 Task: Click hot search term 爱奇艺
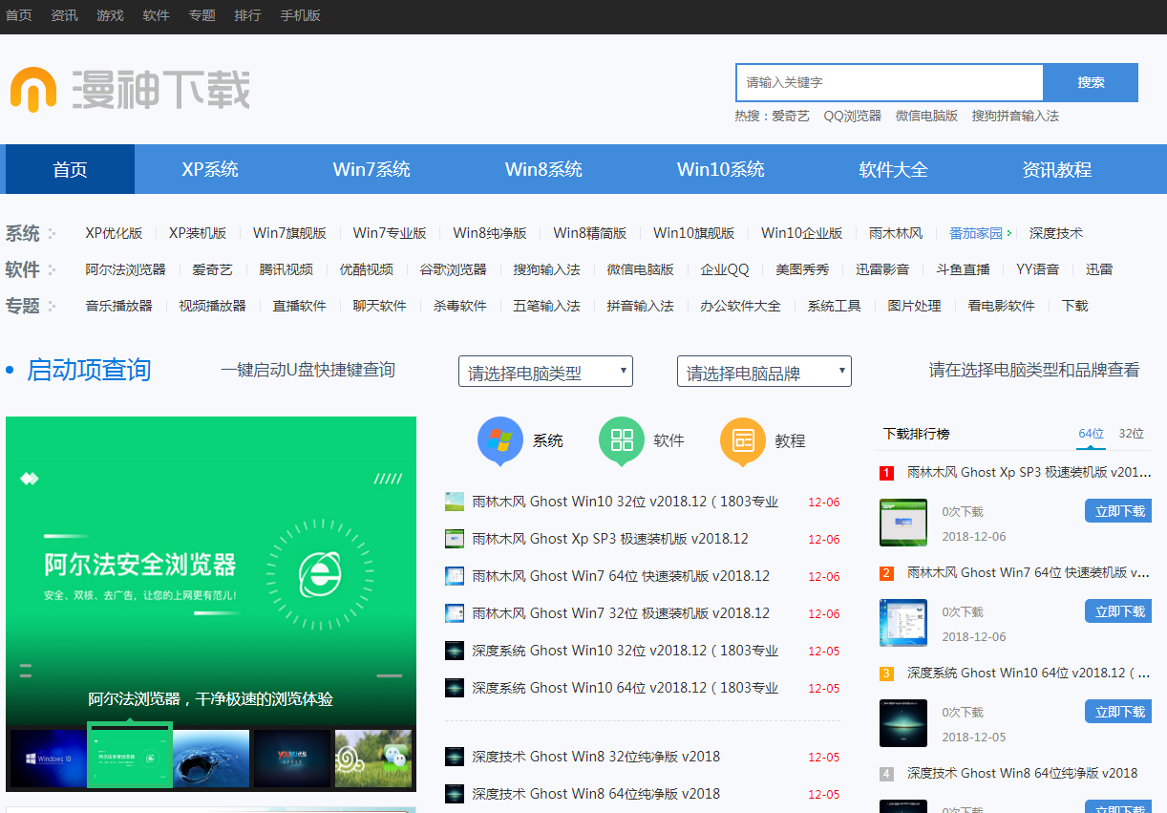pos(791,116)
